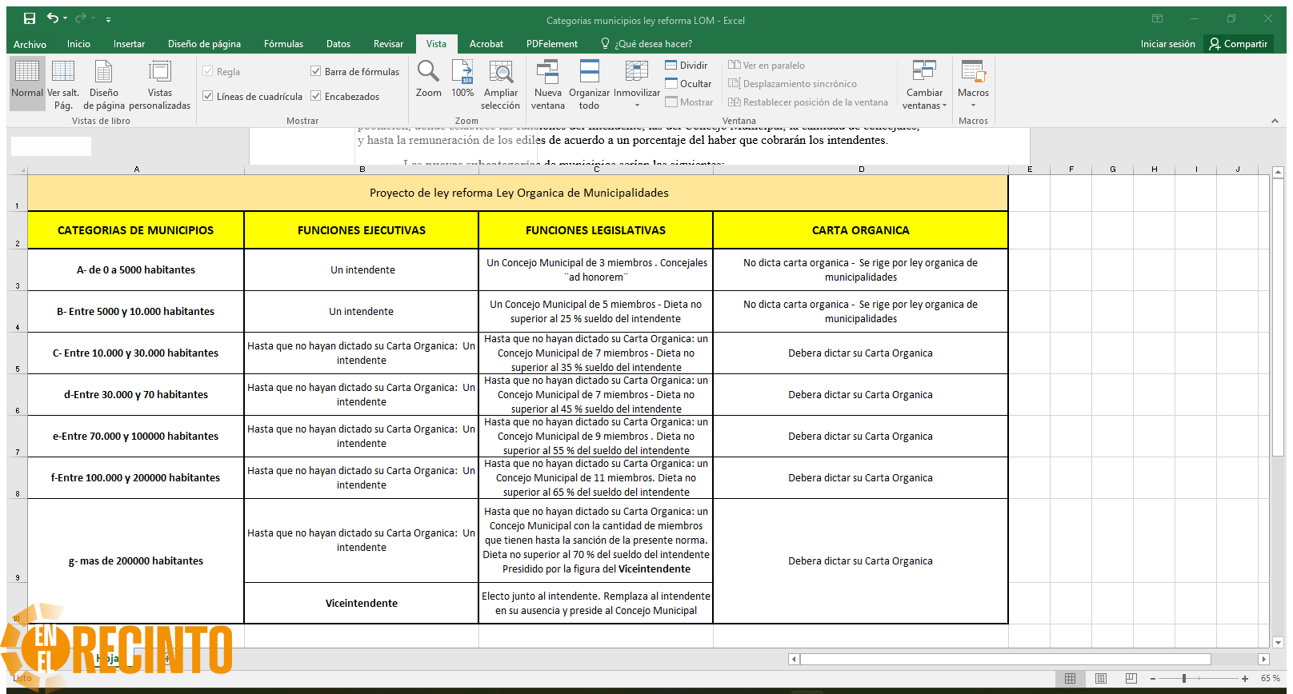Click the zoom slider in status bar
Image resolution: width=1293 pixels, height=694 pixels.
coord(1197,678)
